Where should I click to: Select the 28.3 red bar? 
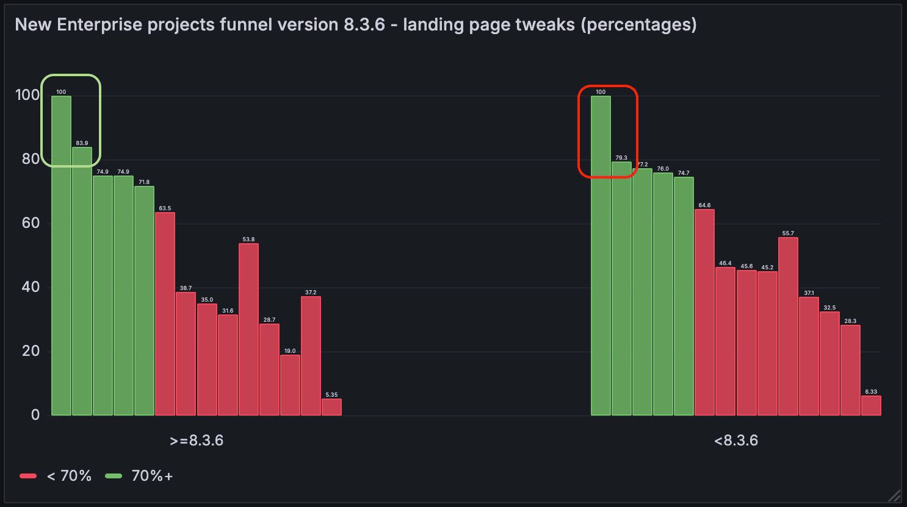(850, 370)
